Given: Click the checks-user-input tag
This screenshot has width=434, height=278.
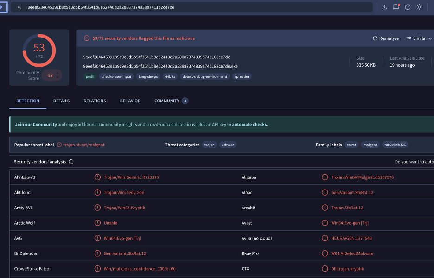Looking at the screenshot, I should (x=116, y=76).
